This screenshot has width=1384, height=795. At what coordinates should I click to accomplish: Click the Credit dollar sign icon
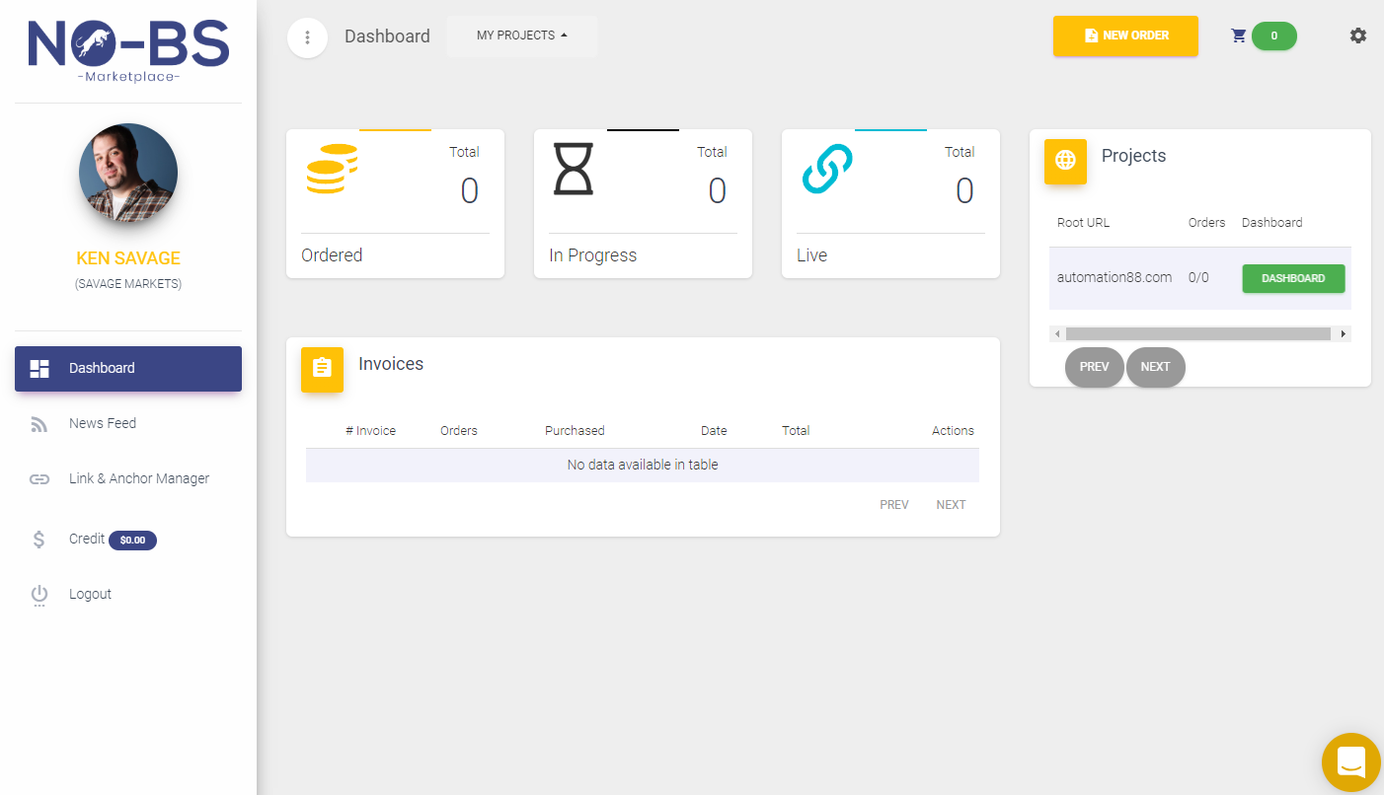pyautogui.click(x=39, y=540)
